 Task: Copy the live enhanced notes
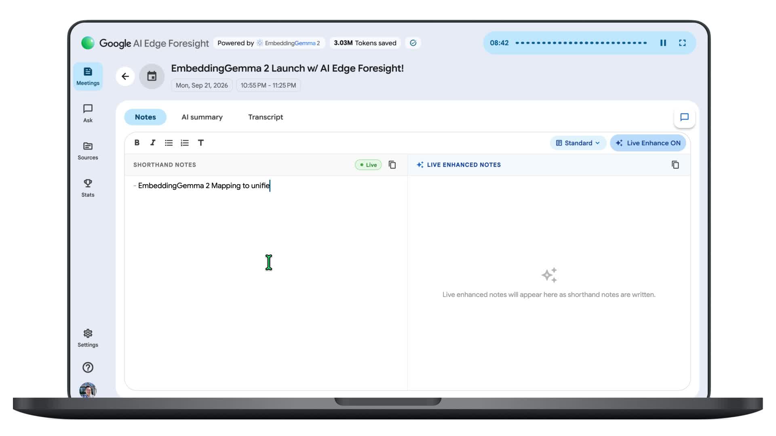pyautogui.click(x=675, y=165)
